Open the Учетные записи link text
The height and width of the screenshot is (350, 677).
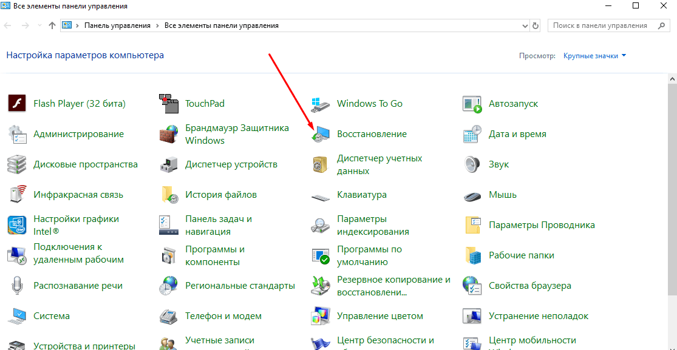coord(220,340)
